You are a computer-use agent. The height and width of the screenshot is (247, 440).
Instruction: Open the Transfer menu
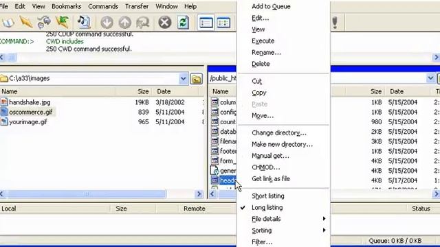pos(137,6)
